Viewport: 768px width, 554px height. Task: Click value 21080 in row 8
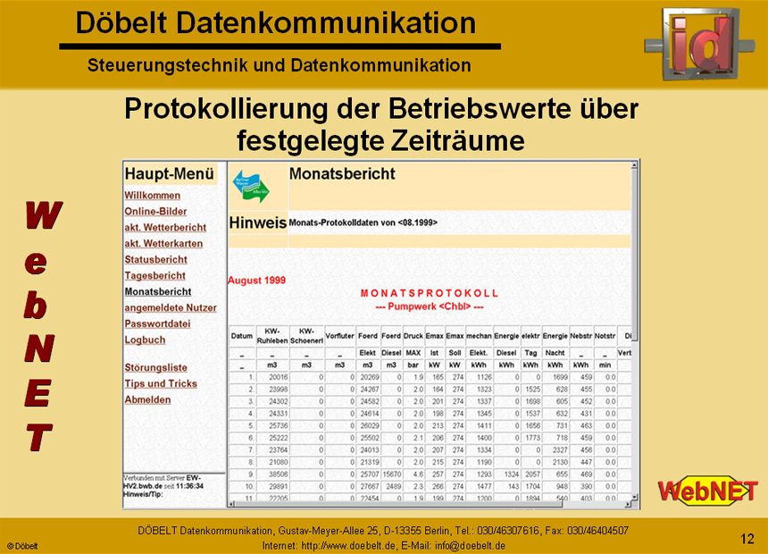tap(279, 462)
